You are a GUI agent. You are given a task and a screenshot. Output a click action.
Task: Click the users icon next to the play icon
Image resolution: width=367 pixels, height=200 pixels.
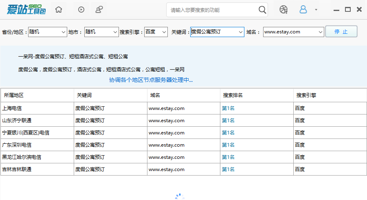pos(99,9)
